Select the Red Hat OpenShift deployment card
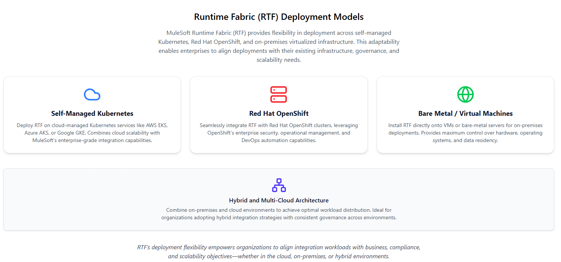This screenshot has width=561, height=262. click(x=279, y=114)
